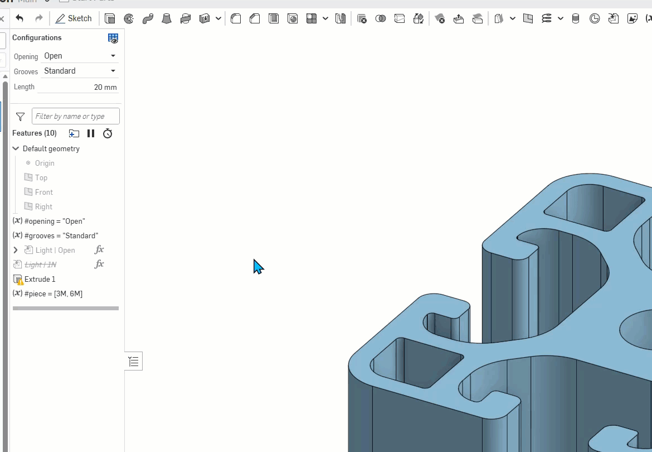Image resolution: width=652 pixels, height=452 pixels.
Task: Select the Loft tool
Action: click(166, 18)
